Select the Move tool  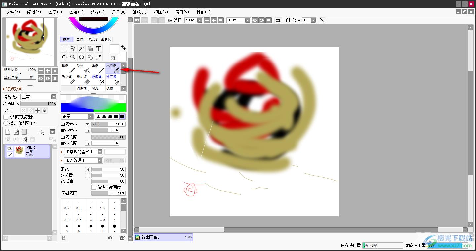(x=64, y=57)
